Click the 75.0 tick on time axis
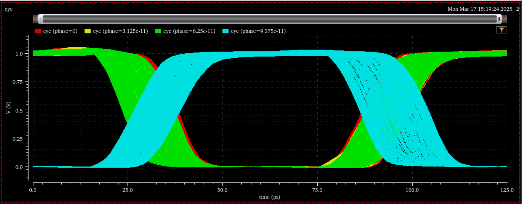This screenshot has width=522, height=204. point(317,190)
